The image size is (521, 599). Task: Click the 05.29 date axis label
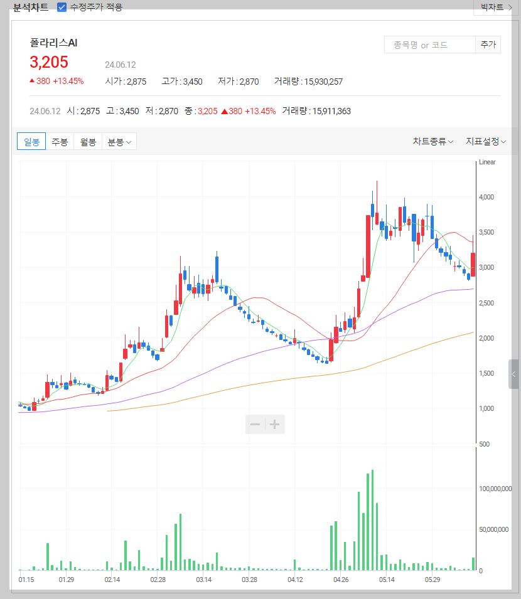(432, 580)
